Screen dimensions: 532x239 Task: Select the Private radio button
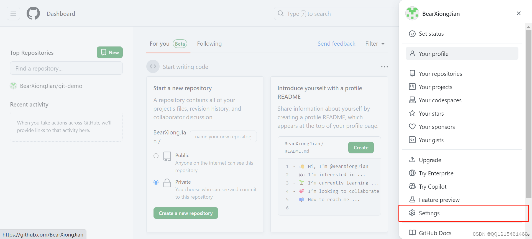coord(156,182)
